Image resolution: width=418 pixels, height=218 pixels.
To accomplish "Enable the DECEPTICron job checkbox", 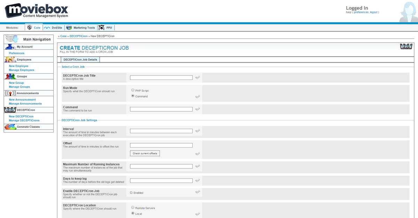I will point(131,193).
